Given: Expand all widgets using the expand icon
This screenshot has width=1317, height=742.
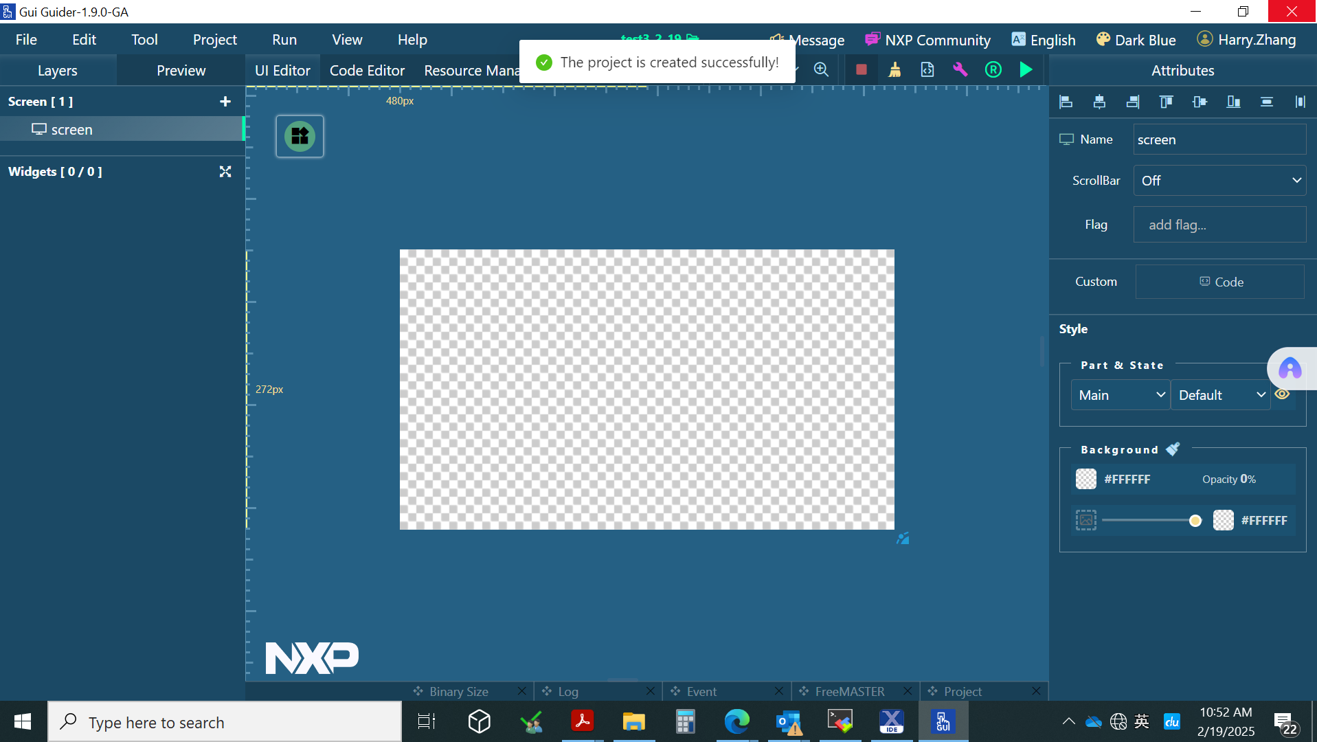Looking at the screenshot, I should pos(225,171).
